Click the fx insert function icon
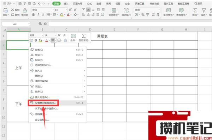Screen dimensions: 212x140 point(45,24)
